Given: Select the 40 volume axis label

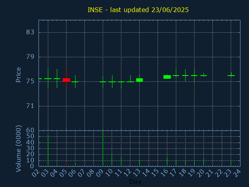Looking at the screenshot, I should tap(30, 142).
